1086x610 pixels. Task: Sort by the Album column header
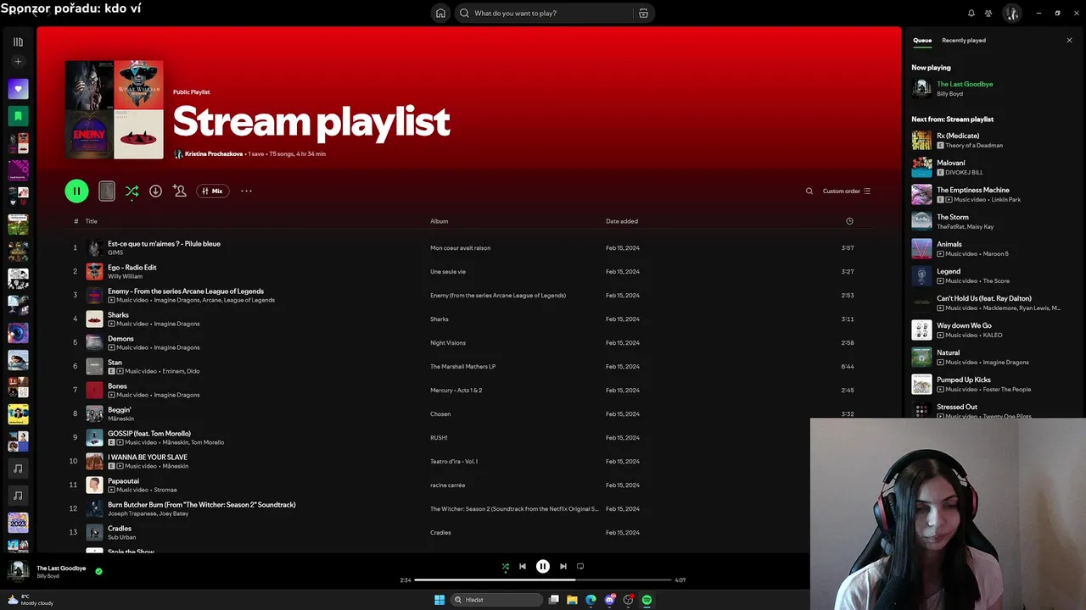click(439, 221)
